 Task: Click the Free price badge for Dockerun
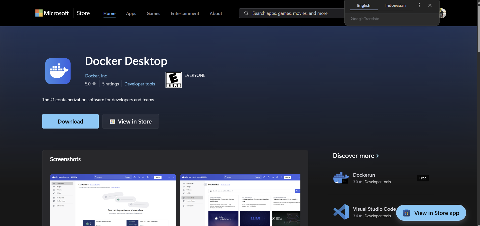tap(423, 178)
